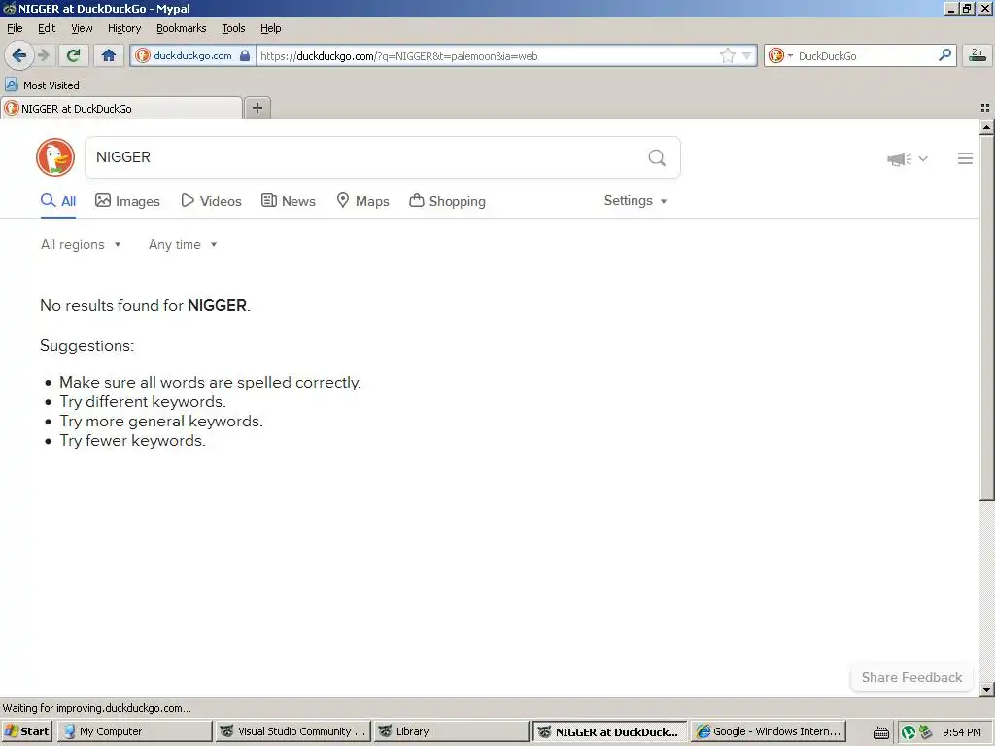Click the tray icon left of the clock
The width and height of the screenshot is (995, 746).
pyautogui.click(x=926, y=732)
